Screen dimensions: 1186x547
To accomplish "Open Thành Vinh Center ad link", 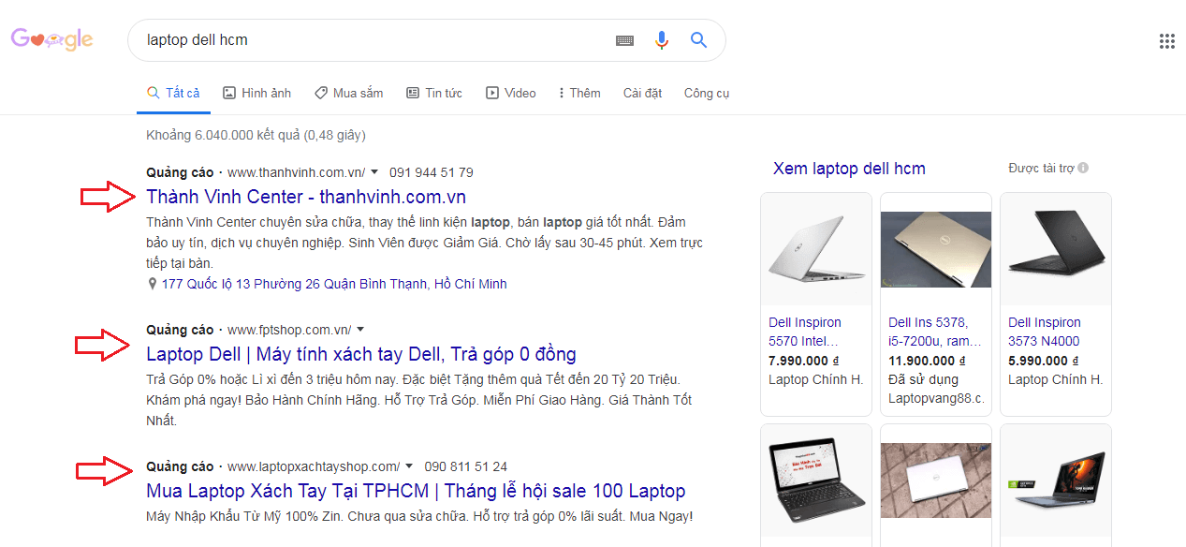I will pyautogui.click(x=306, y=197).
